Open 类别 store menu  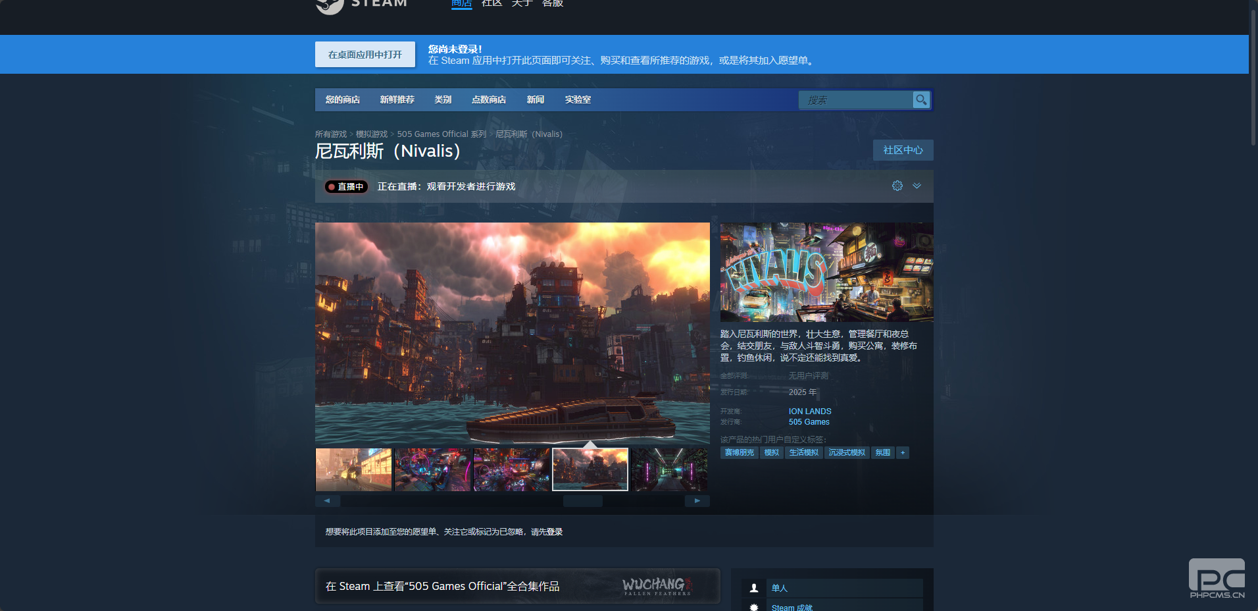[x=443, y=99]
